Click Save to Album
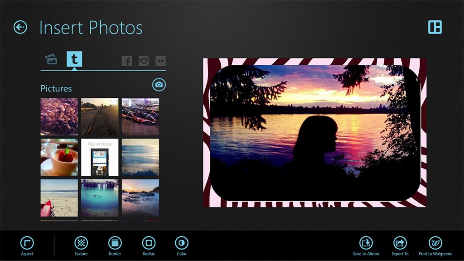This screenshot has width=464, height=261. coord(366,243)
